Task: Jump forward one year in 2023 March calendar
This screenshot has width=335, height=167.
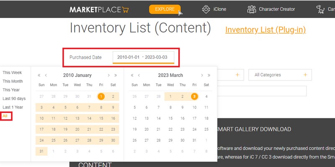Action: (x=209, y=75)
